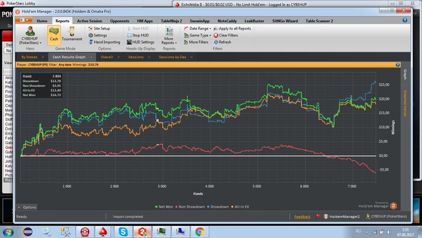Click Clear Filters
Screen dimensions: 422x238
tap(226, 35)
